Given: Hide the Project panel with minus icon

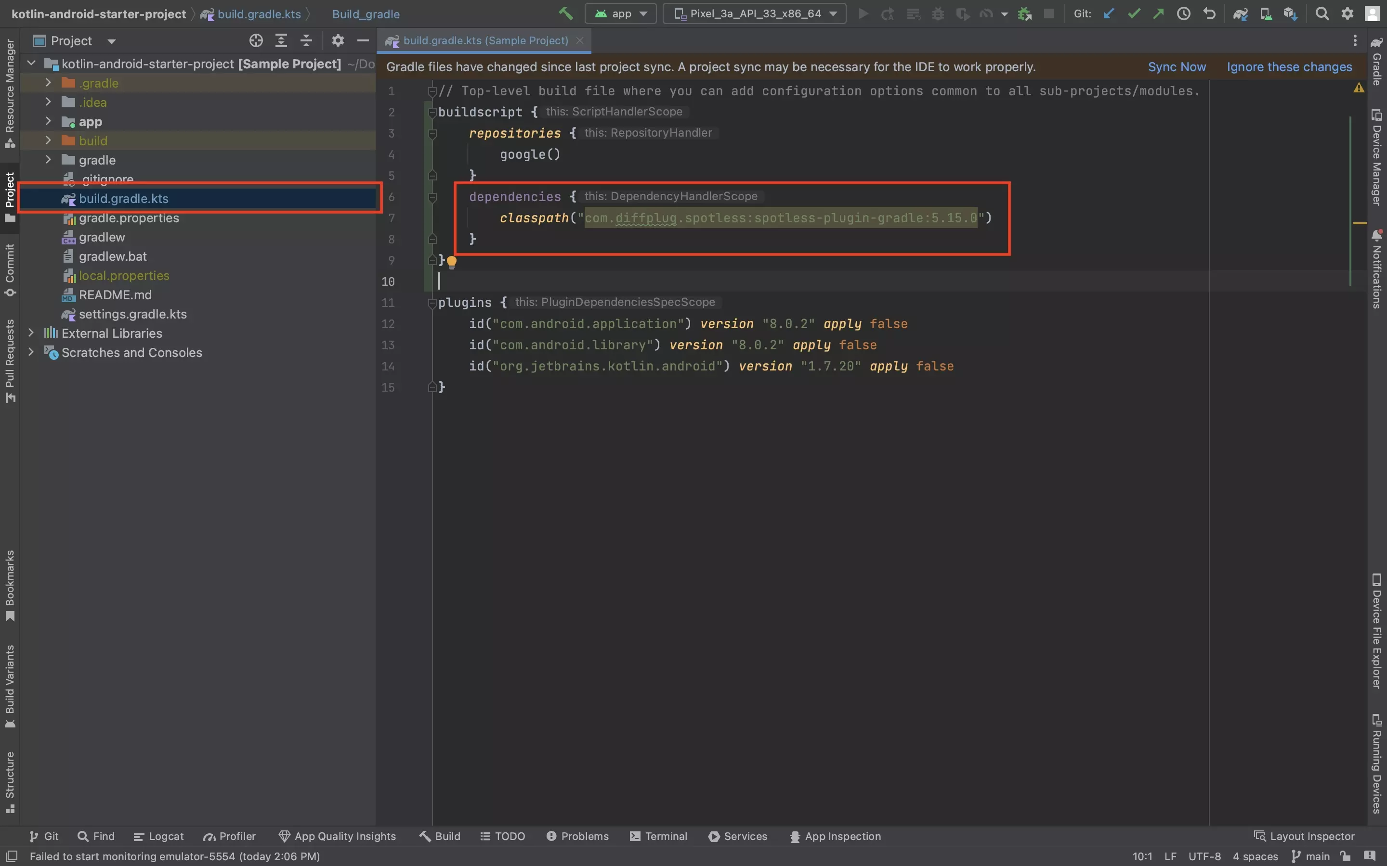Looking at the screenshot, I should click(363, 40).
